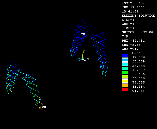Click the red legend swatch near 91.453
157x129 pixels.
pyautogui.click(x=125, y=89)
